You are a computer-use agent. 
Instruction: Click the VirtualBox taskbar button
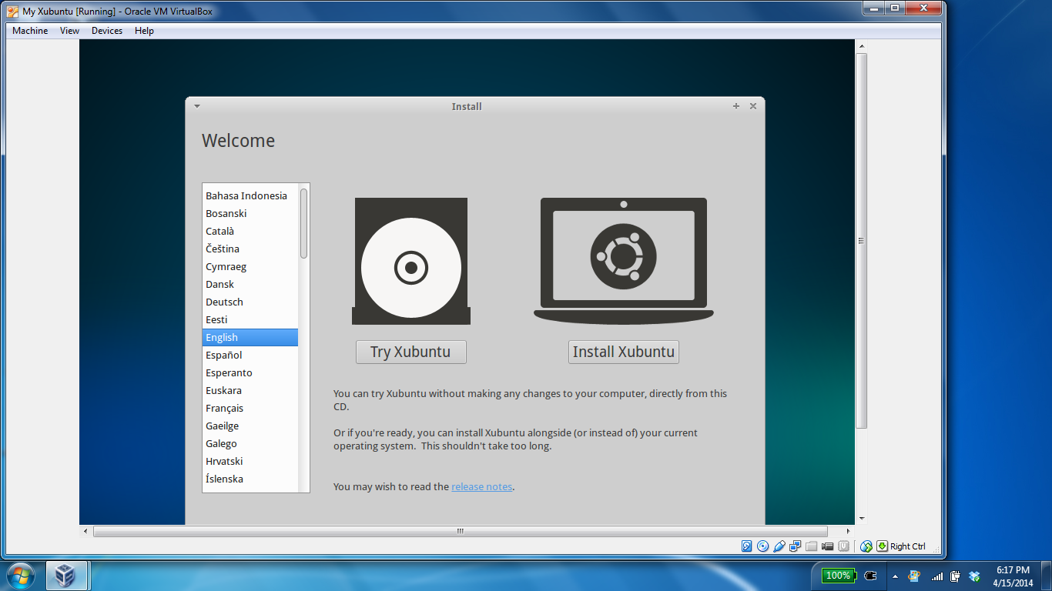68,576
